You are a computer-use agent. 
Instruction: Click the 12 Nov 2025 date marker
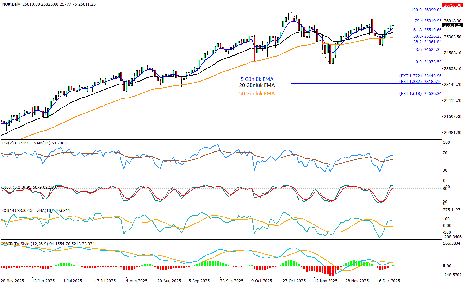[x=326, y=281]
